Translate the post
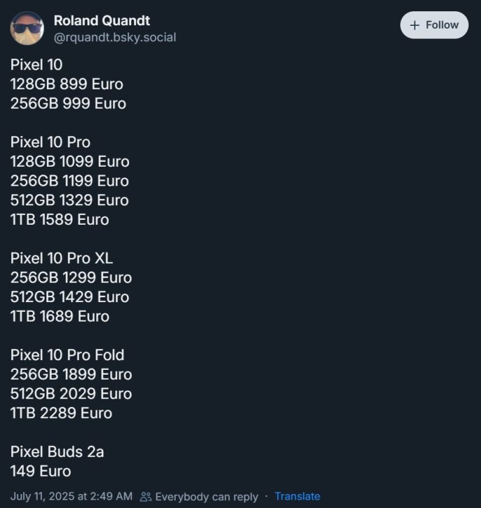The height and width of the screenshot is (508, 481). 297,496
